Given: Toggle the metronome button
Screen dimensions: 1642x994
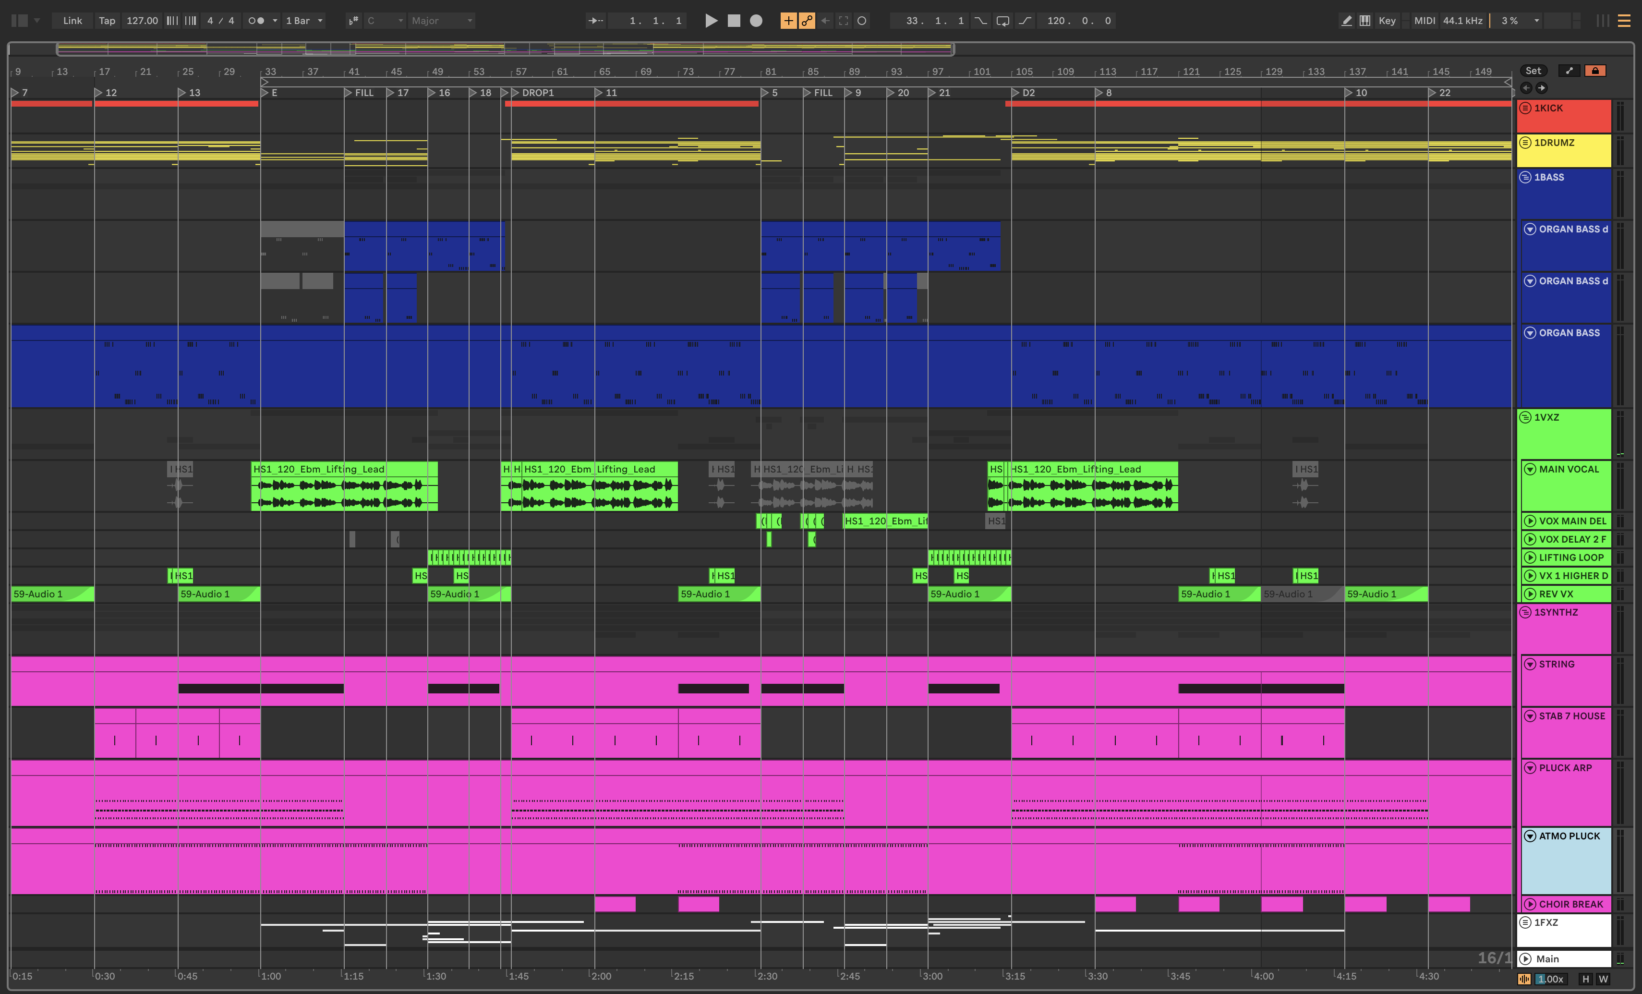Looking at the screenshot, I should click(x=256, y=21).
